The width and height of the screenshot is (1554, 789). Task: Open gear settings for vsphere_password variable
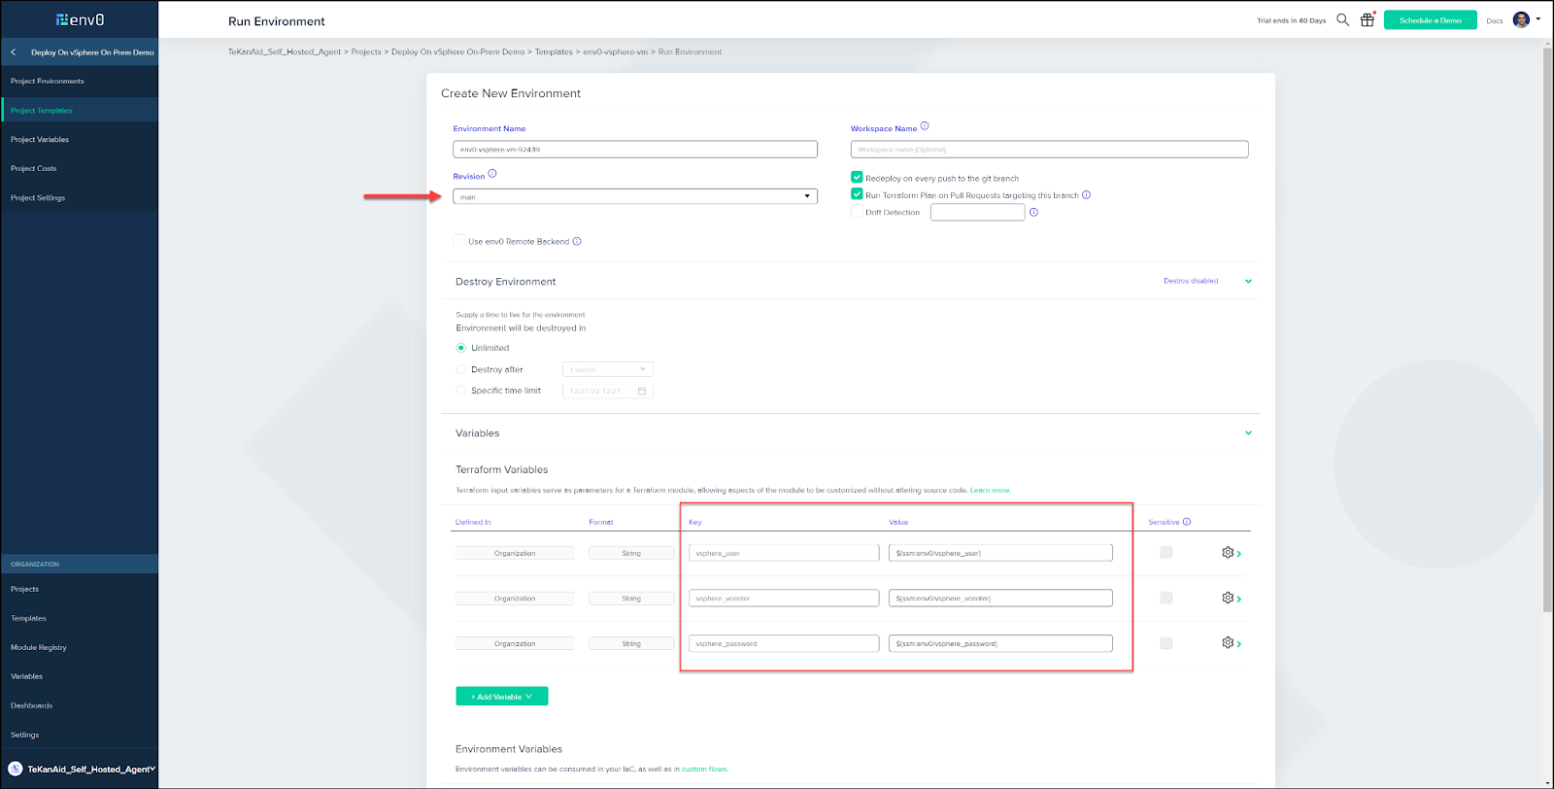pos(1228,642)
